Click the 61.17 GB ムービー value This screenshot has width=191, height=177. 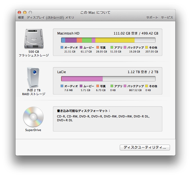click(x=86, y=52)
